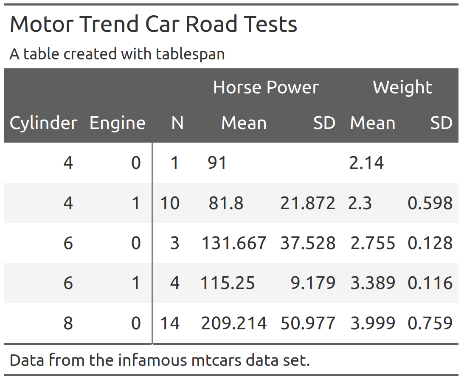Screen dimensions: 464x379
Task: Click the Horse Power spanner header
Action: [x=266, y=87]
